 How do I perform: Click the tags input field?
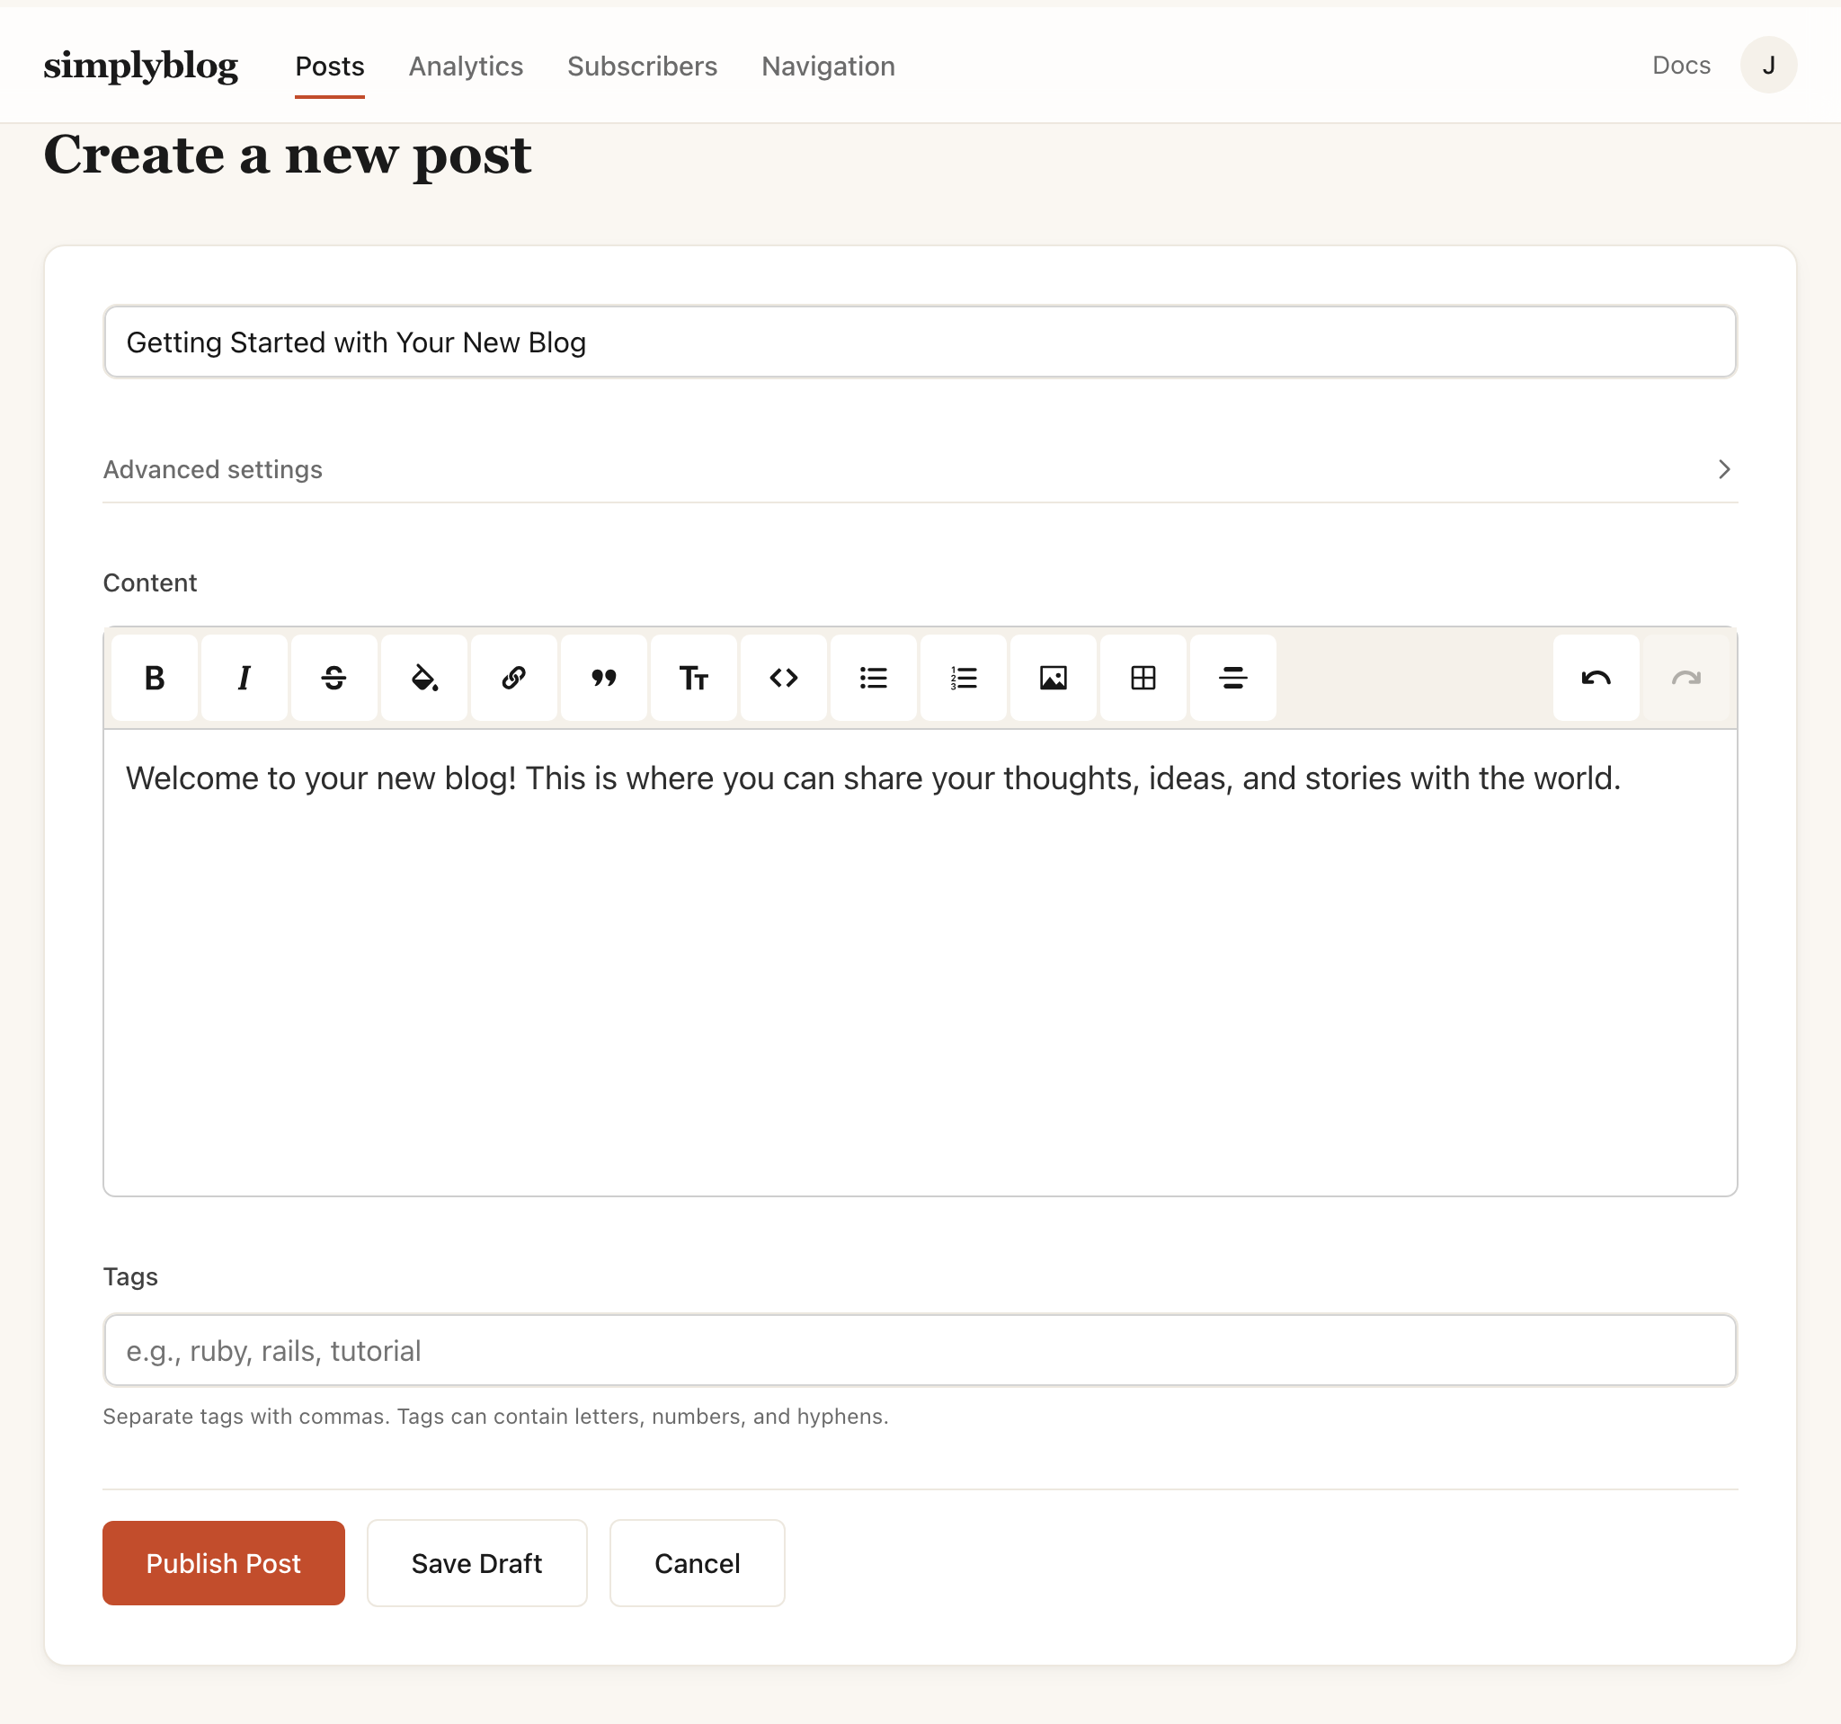click(x=920, y=1350)
